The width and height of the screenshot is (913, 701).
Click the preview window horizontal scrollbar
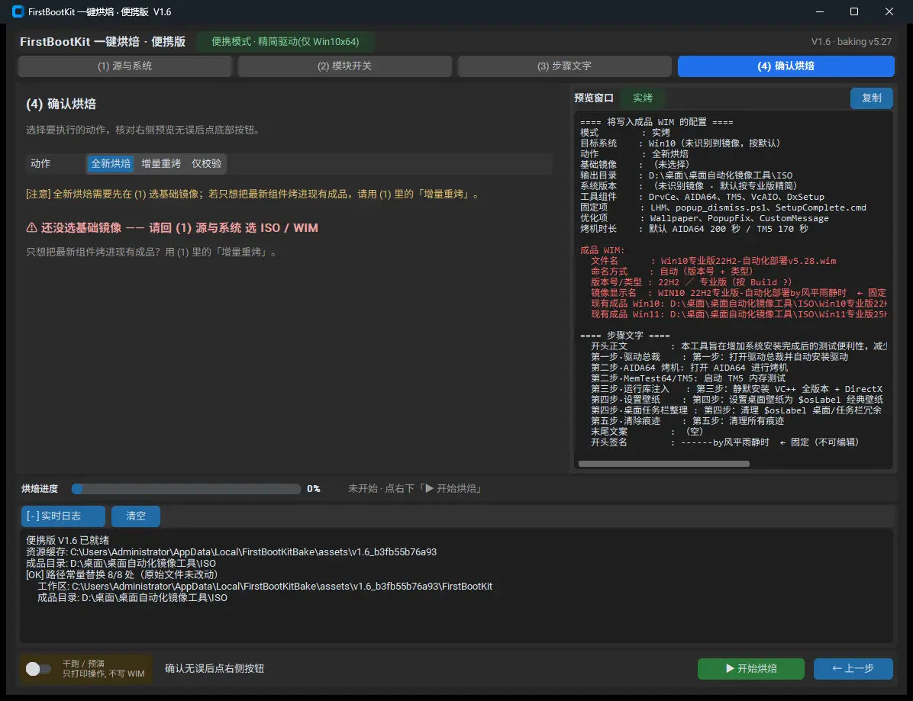[664, 464]
